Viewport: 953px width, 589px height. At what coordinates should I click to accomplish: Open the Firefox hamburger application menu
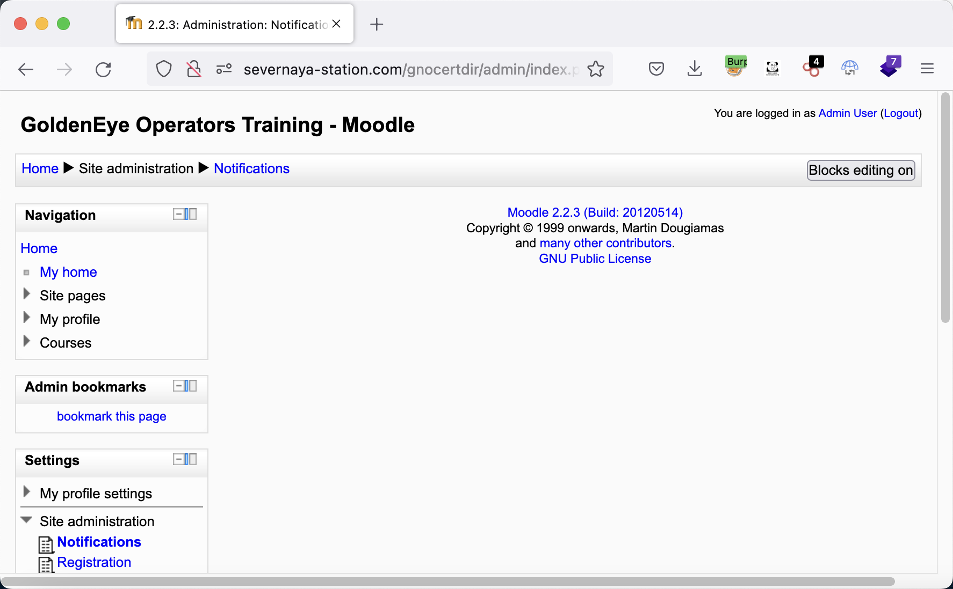click(x=927, y=69)
